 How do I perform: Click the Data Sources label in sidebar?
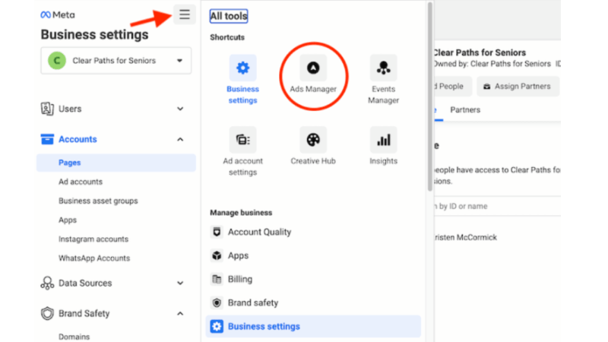click(x=85, y=283)
